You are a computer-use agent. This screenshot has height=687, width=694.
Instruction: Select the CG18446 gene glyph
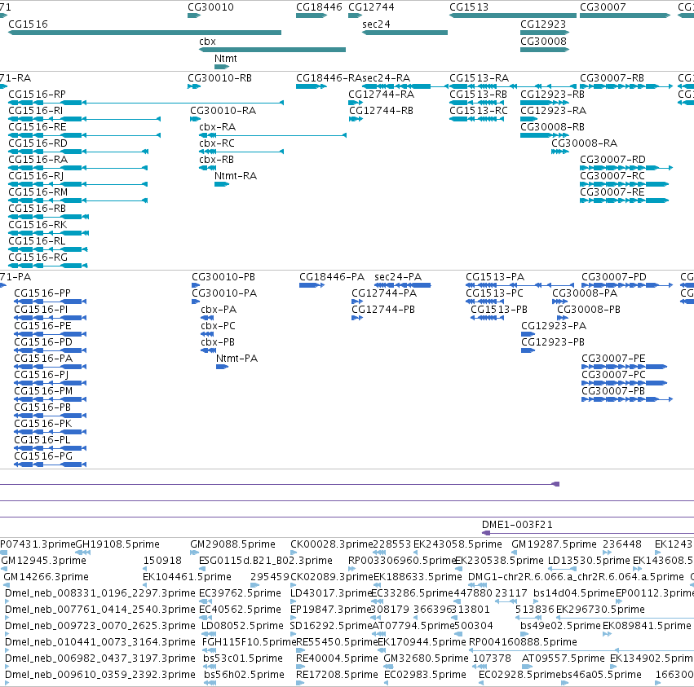(312, 15)
